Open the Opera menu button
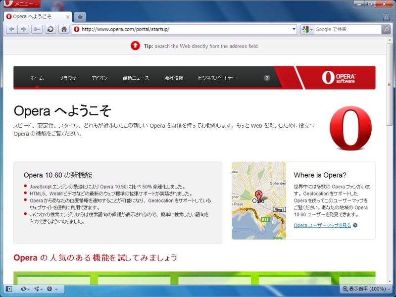Screen dimensions: 396x297 tap(22, 3)
